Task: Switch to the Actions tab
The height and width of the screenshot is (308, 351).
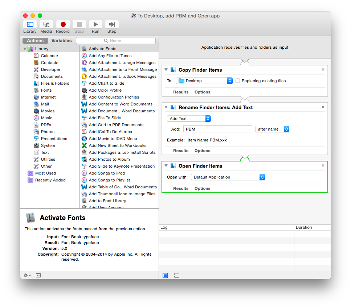Action: (x=35, y=41)
